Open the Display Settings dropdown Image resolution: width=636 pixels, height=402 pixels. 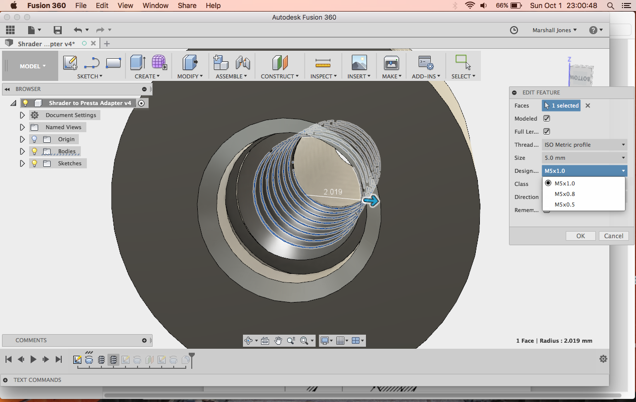(327, 341)
